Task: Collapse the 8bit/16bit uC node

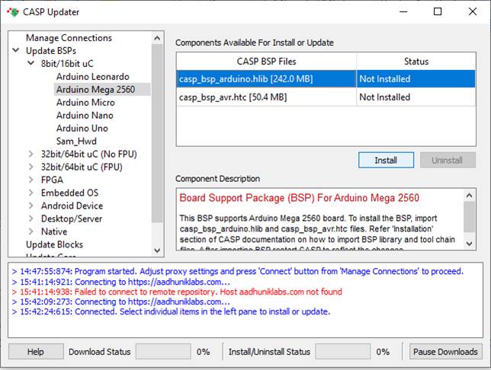Action: [x=31, y=64]
